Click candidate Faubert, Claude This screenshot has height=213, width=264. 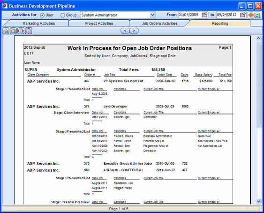coord(123,136)
